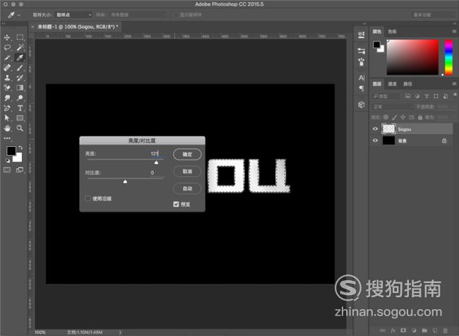Image resolution: width=459 pixels, height=336 pixels.
Task: Open the Character panel icon
Action: [x=362, y=78]
